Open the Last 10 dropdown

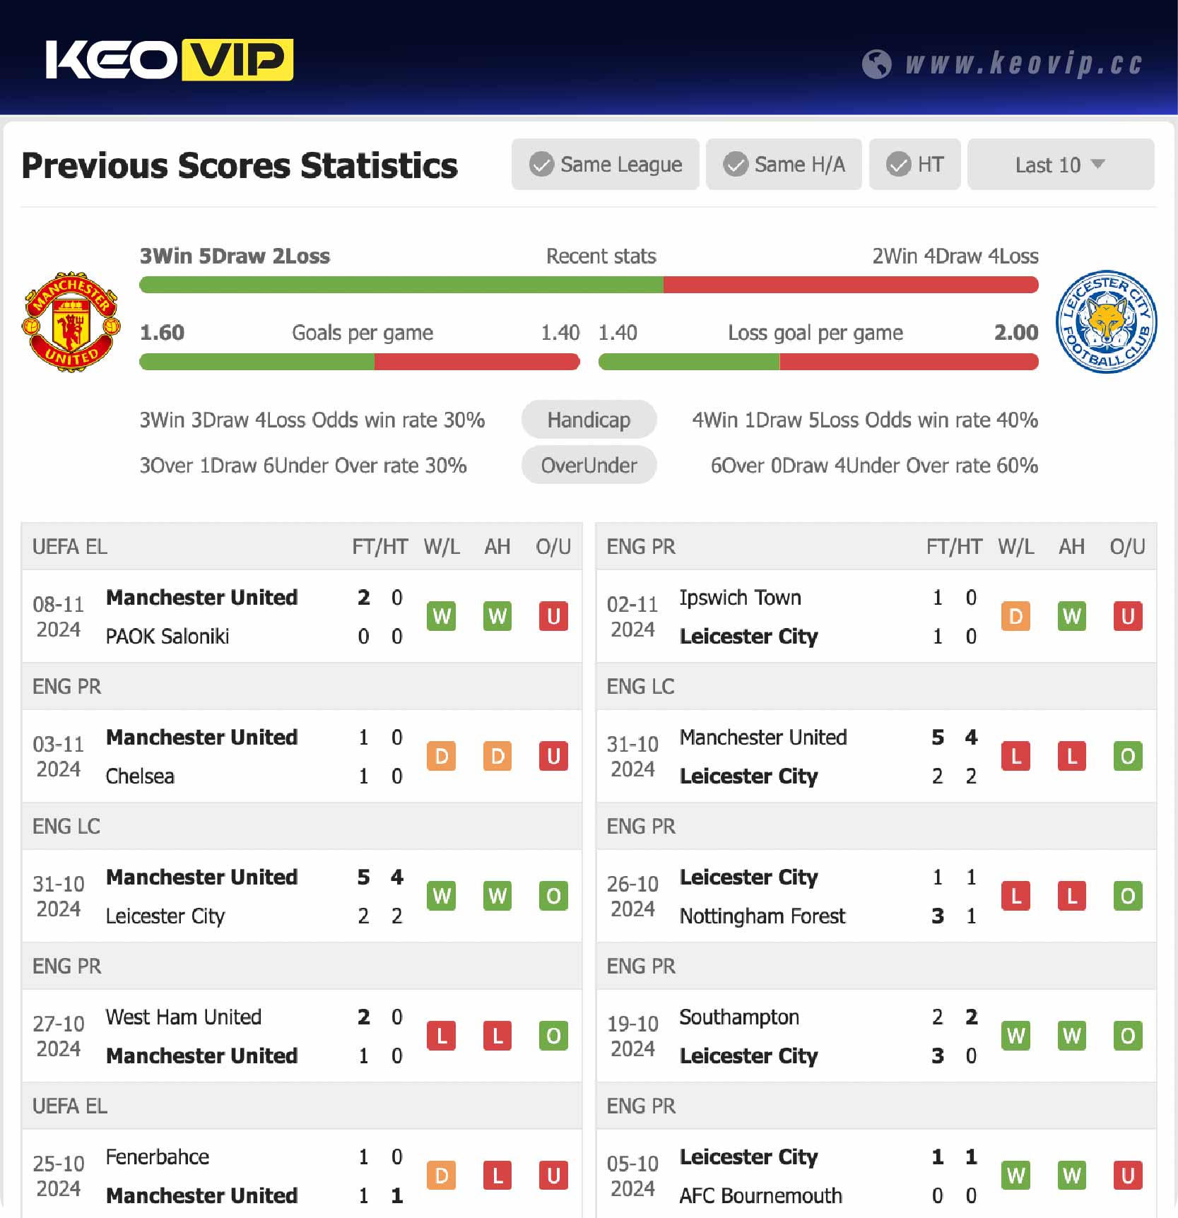pyautogui.click(x=1059, y=164)
